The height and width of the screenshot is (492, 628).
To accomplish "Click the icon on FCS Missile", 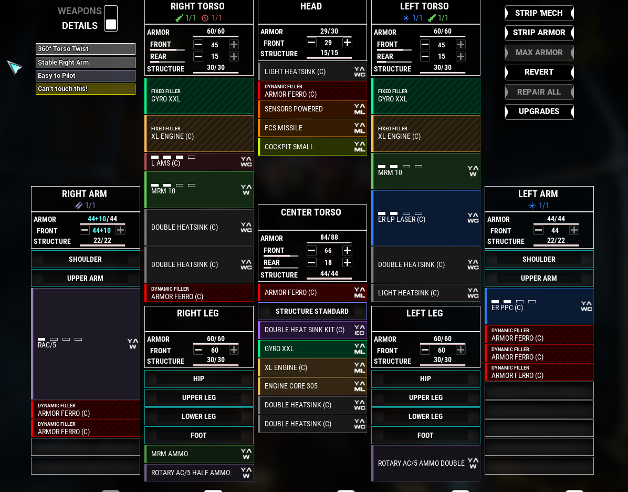I will point(360,128).
